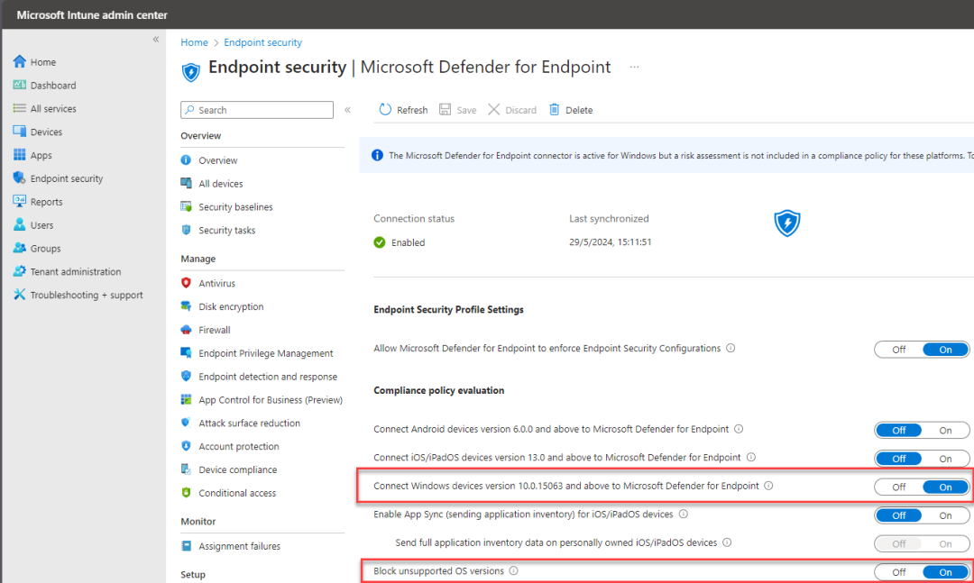This screenshot has width=974, height=583.
Task: Click info icon beside Connect Android devices setting
Action: pyautogui.click(x=739, y=428)
